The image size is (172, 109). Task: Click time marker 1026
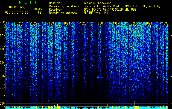(100, 23)
